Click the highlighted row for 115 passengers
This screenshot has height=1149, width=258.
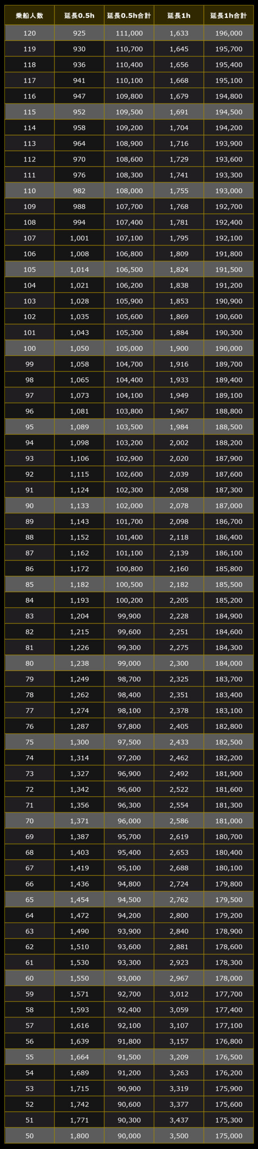[129, 112]
